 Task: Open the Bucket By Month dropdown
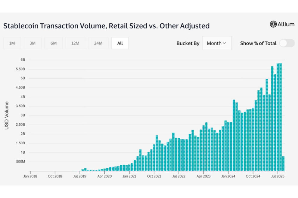(x=217, y=43)
